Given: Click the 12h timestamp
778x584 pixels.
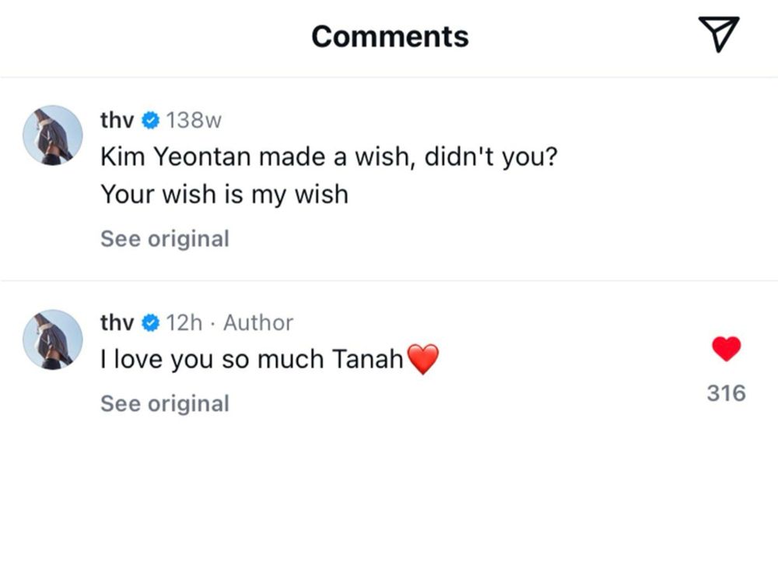Looking at the screenshot, I should point(184,323).
